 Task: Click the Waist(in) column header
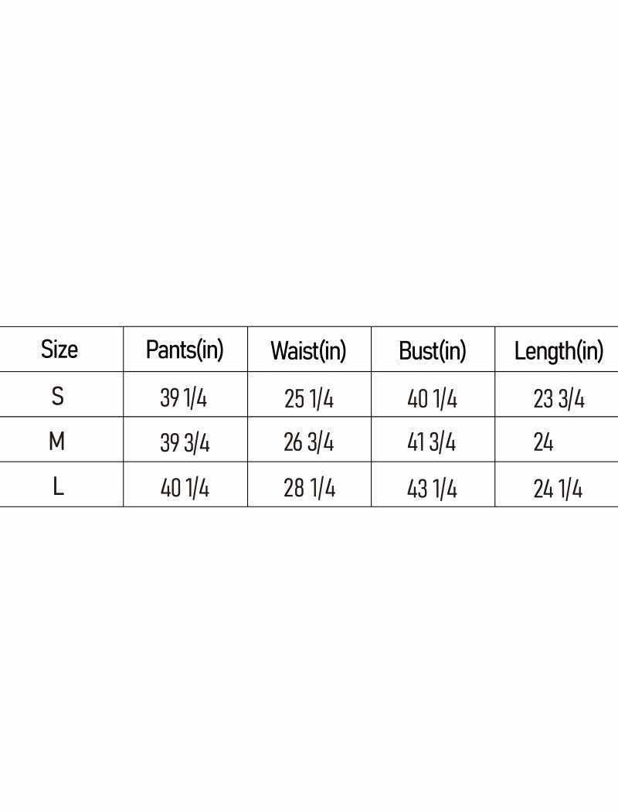[x=308, y=351]
